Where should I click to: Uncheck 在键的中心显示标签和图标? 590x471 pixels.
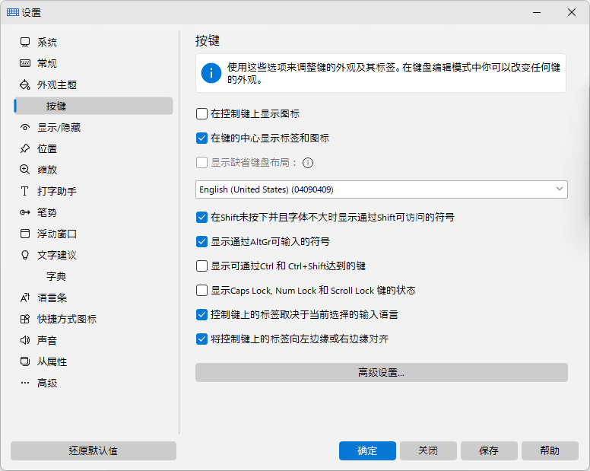[201, 138]
